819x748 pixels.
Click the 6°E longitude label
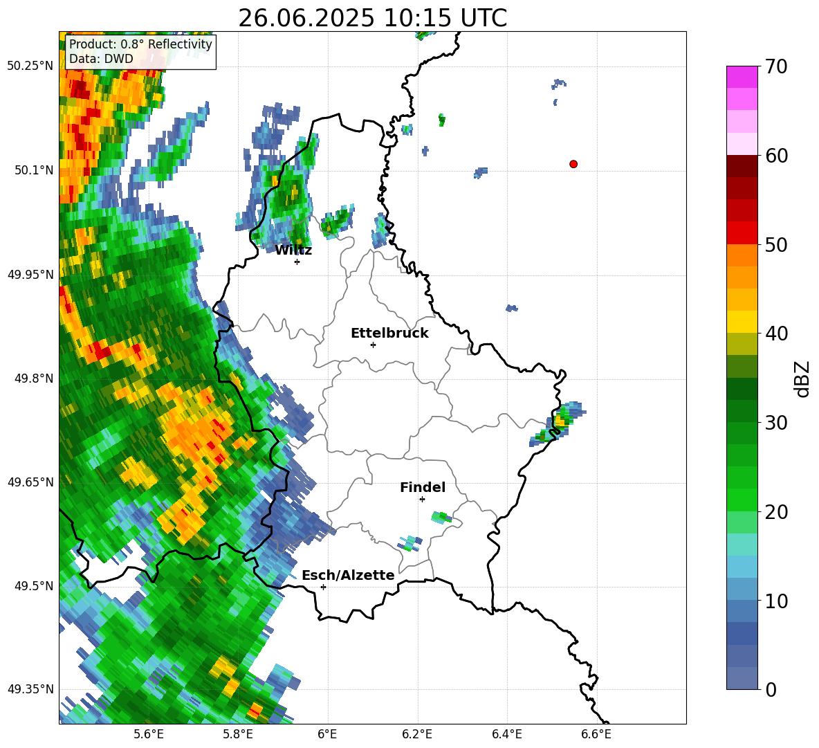pyautogui.click(x=327, y=735)
